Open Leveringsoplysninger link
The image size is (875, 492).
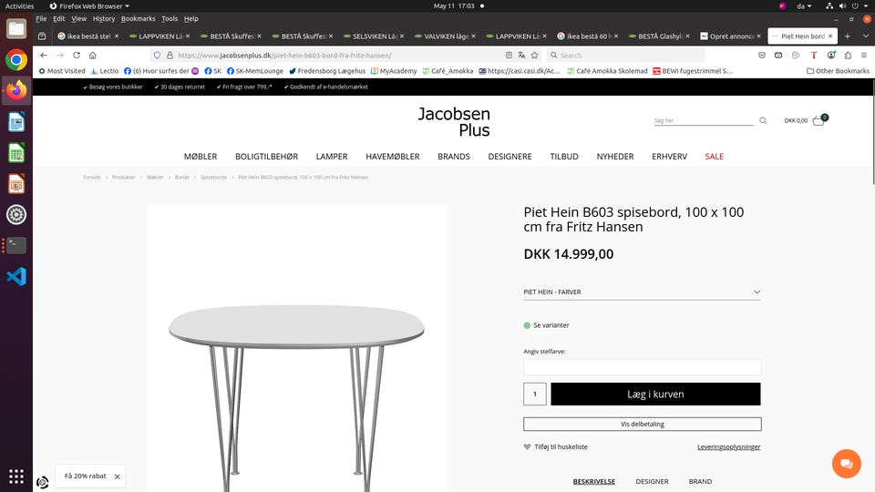tap(729, 446)
